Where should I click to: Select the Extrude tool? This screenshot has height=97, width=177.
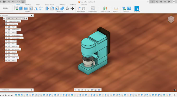click(x=21, y=9)
